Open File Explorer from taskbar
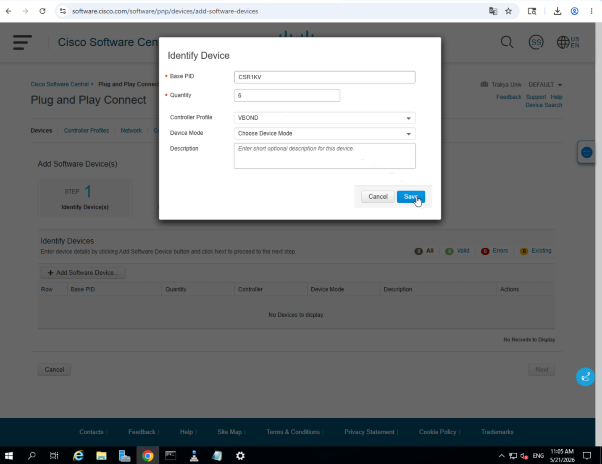Image resolution: width=602 pixels, height=464 pixels. coord(101,456)
